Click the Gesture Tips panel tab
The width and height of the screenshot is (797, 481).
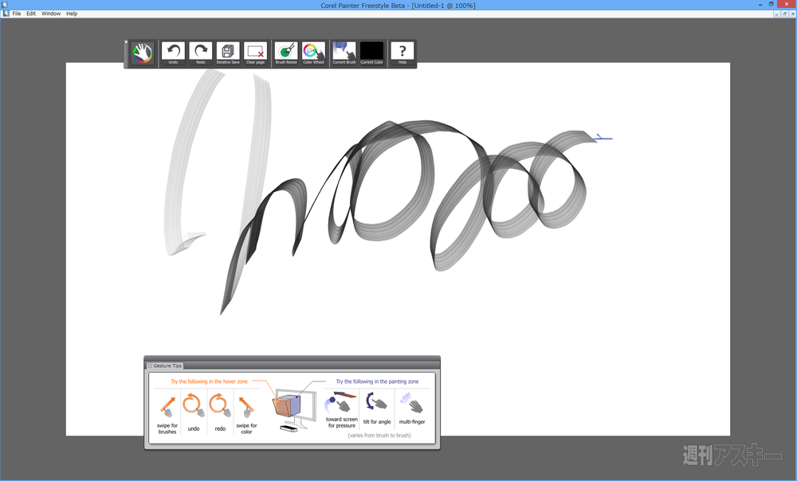[165, 366]
